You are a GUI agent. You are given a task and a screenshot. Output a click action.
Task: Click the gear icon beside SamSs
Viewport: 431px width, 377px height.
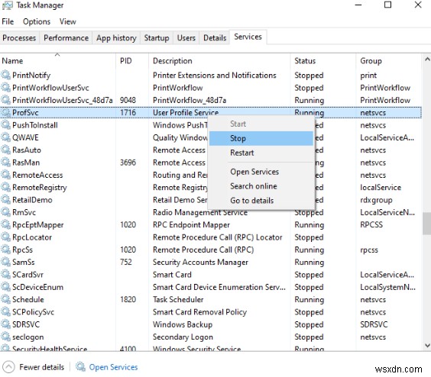(5, 262)
